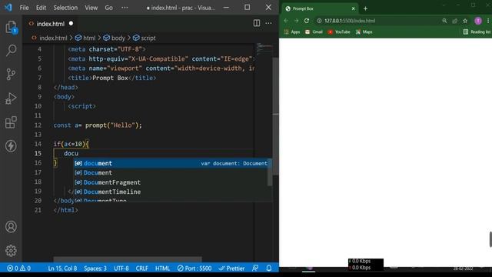Open the Accounts icon in activity bar
This screenshot has height=277, width=492.
coord(11,226)
